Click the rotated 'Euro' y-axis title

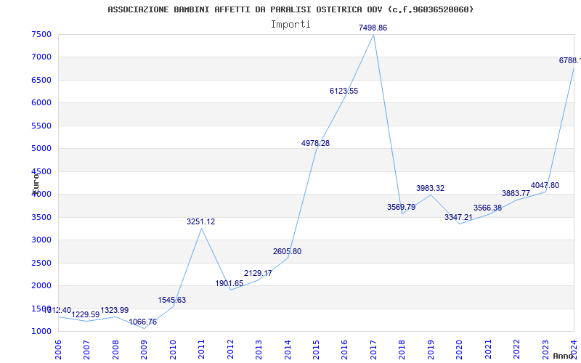[x=36, y=183]
